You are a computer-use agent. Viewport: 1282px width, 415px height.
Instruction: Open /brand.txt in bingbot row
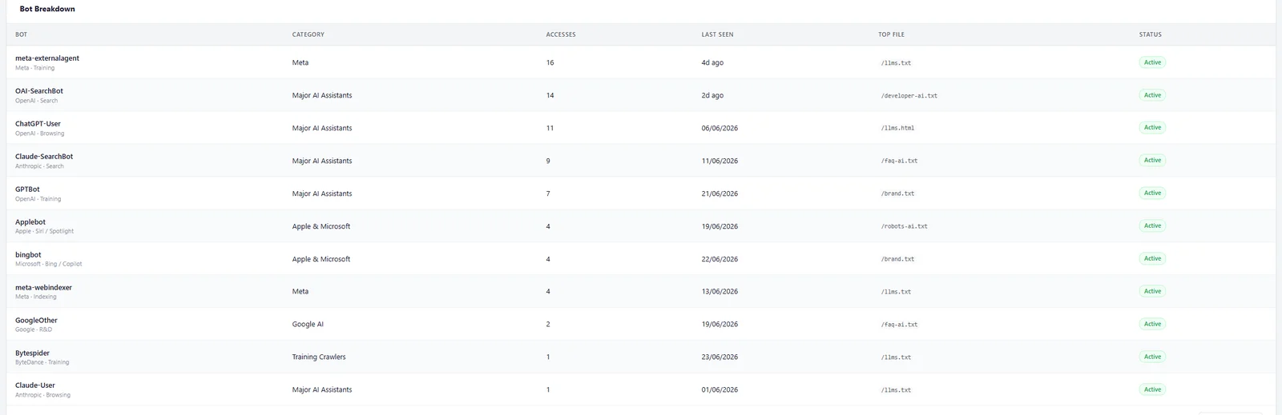[x=897, y=259]
